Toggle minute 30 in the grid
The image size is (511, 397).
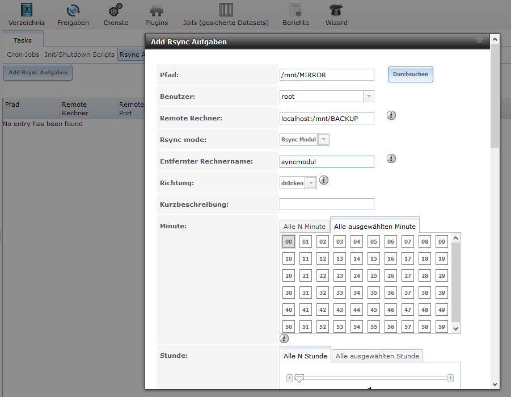(289, 293)
